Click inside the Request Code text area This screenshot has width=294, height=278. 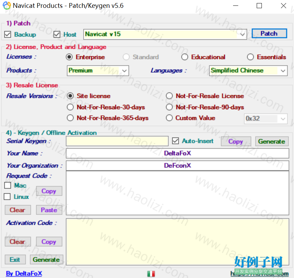pos(177,193)
